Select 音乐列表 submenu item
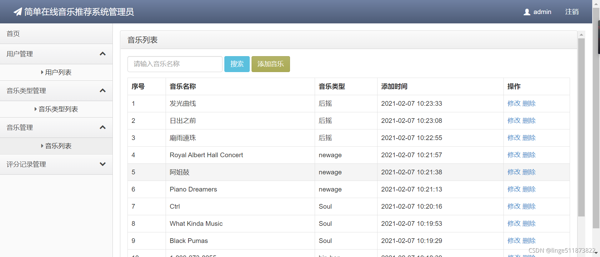The height and width of the screenshot is (257, 600). (56, 146)
